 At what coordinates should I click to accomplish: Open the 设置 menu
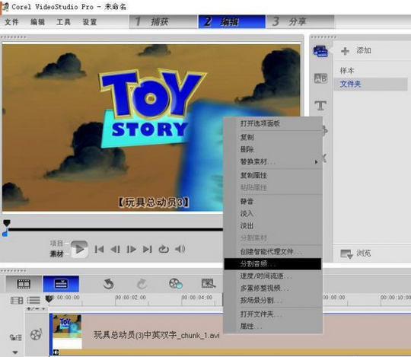point(90,22)
